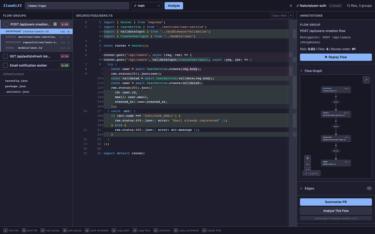Expand the flow graph to fullscreen
The height and width of the screenshot is (234, 375).
(x=366, y=80)
